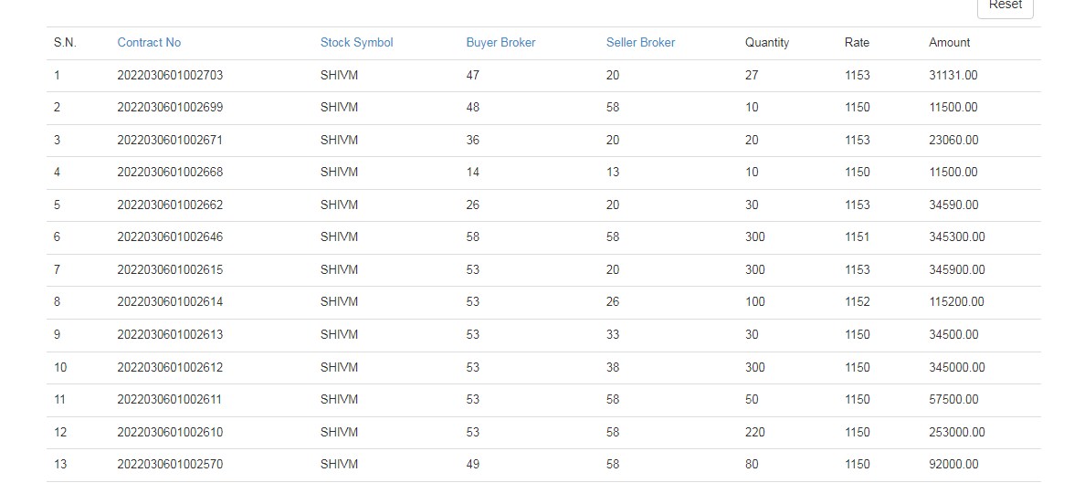
Task: Select contract number 2022030601002612
Action: [x=170, y=368]
